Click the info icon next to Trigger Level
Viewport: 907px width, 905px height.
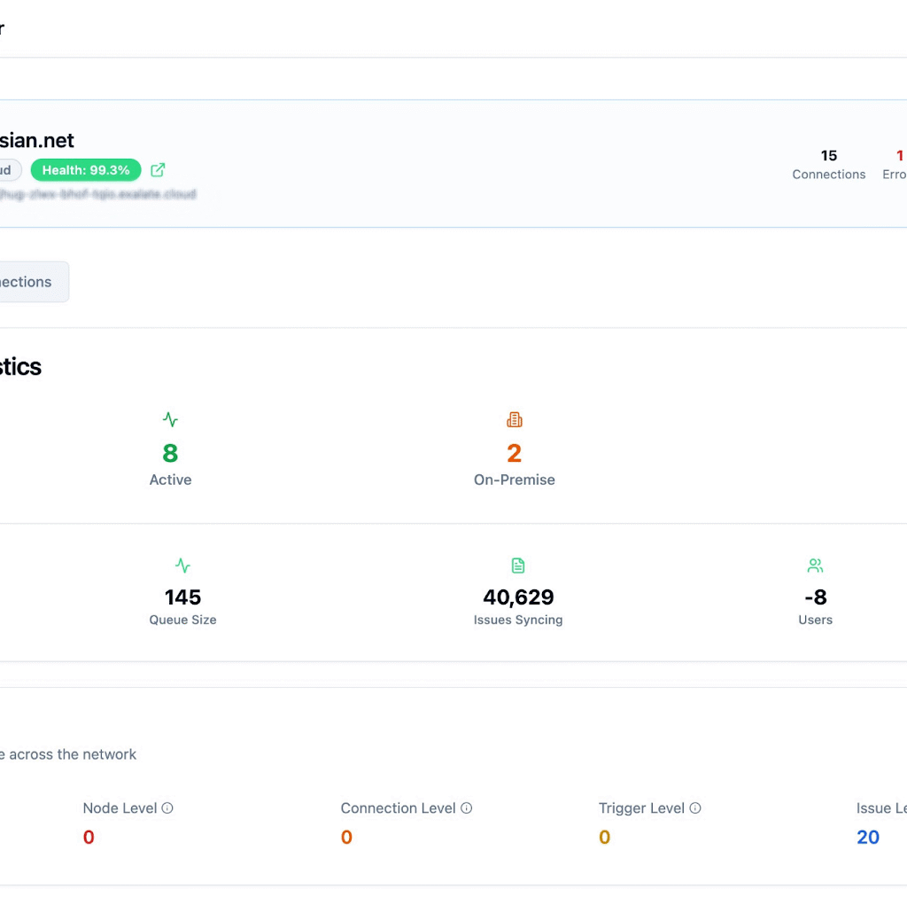tap(695, 808)
